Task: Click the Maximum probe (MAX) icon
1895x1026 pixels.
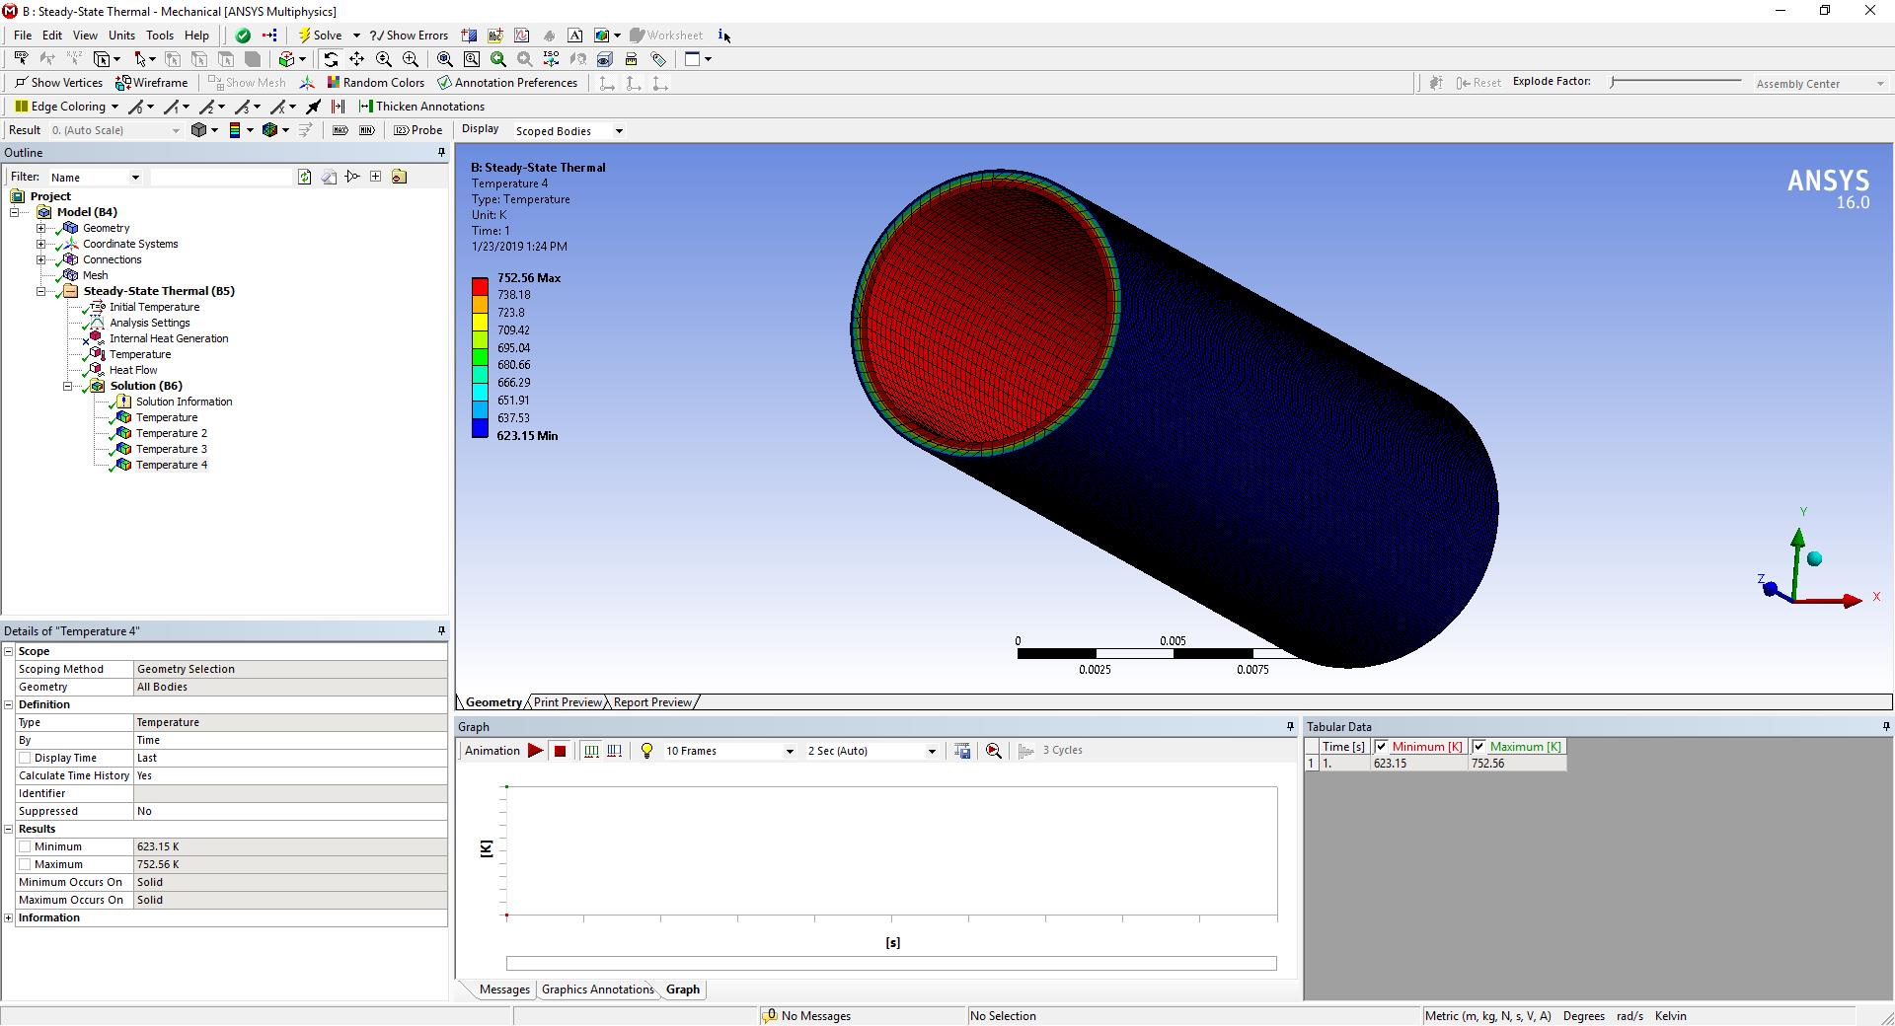Action: tap(341, 130)
